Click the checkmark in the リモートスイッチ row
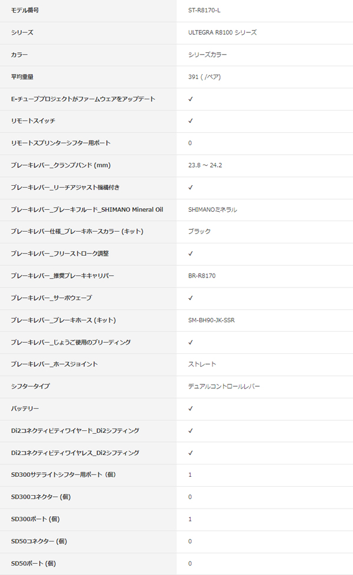 [x=190, y=121]
